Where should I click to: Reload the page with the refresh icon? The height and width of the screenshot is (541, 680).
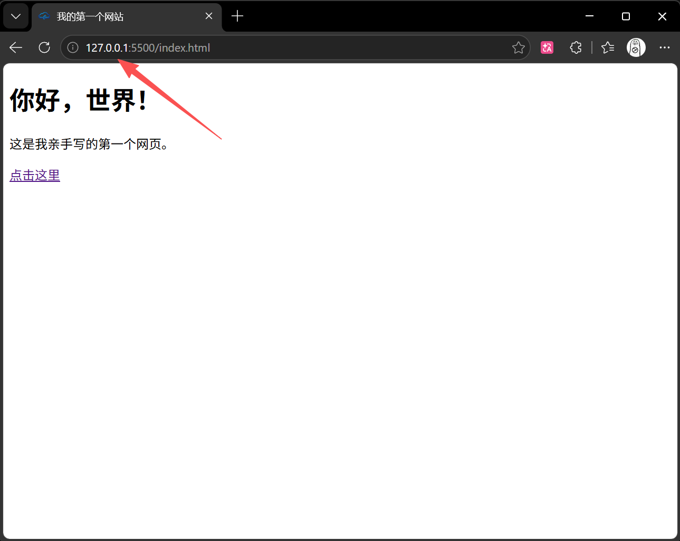coord(44,47)
